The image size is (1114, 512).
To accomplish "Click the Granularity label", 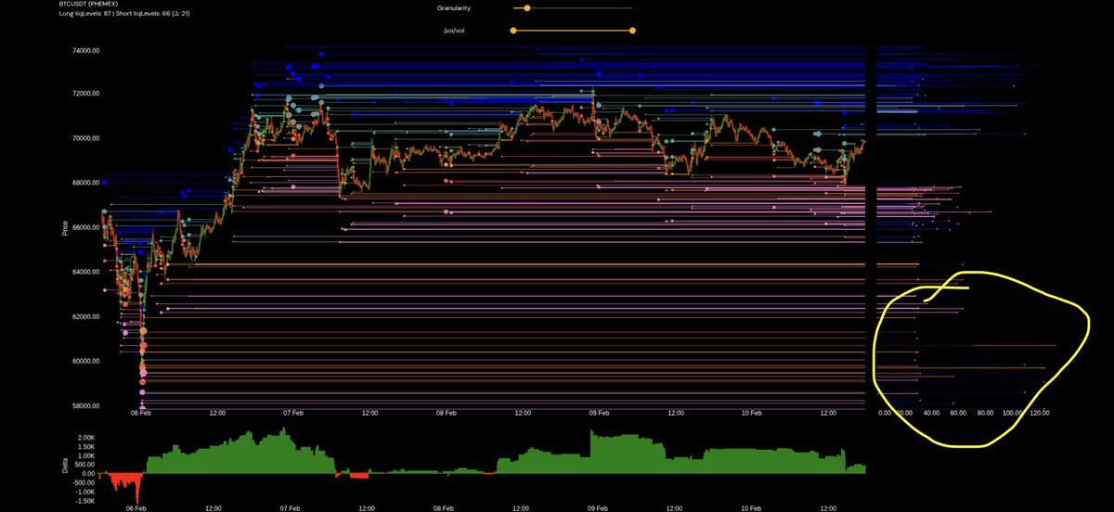I will (453, 7).
